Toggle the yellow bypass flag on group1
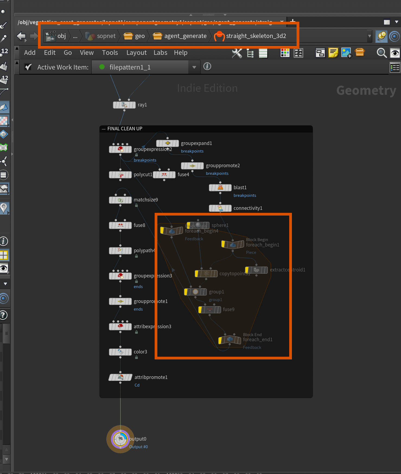Image resolution: width=401 pixels, height=474 pixels. [x=186, y=292]
